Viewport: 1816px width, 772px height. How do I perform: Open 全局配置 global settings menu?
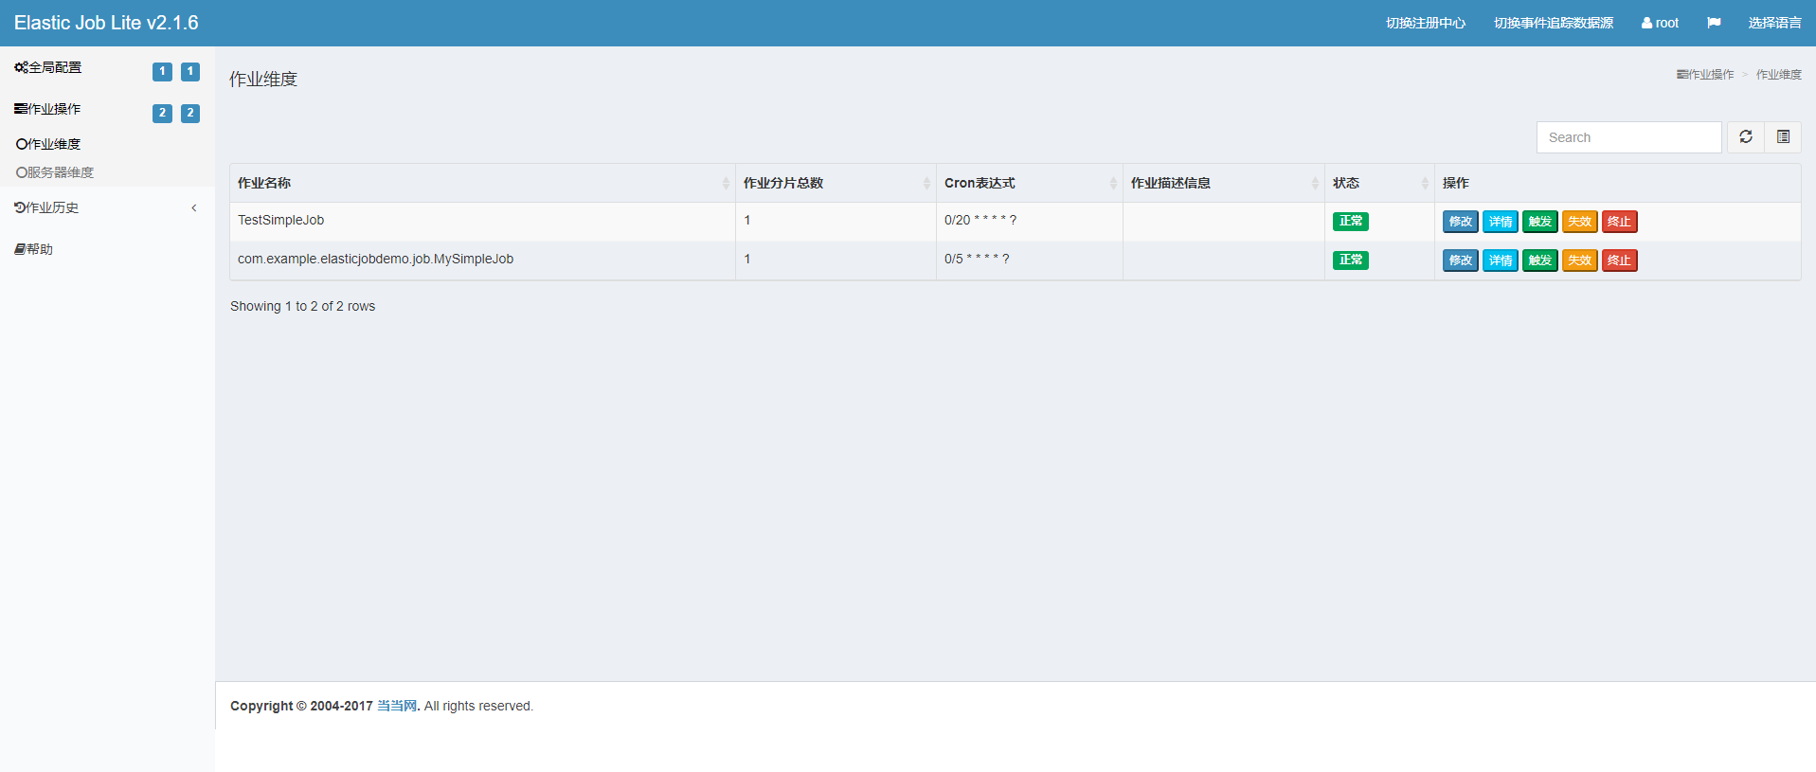pyautogui.click(x=48, y=68)
